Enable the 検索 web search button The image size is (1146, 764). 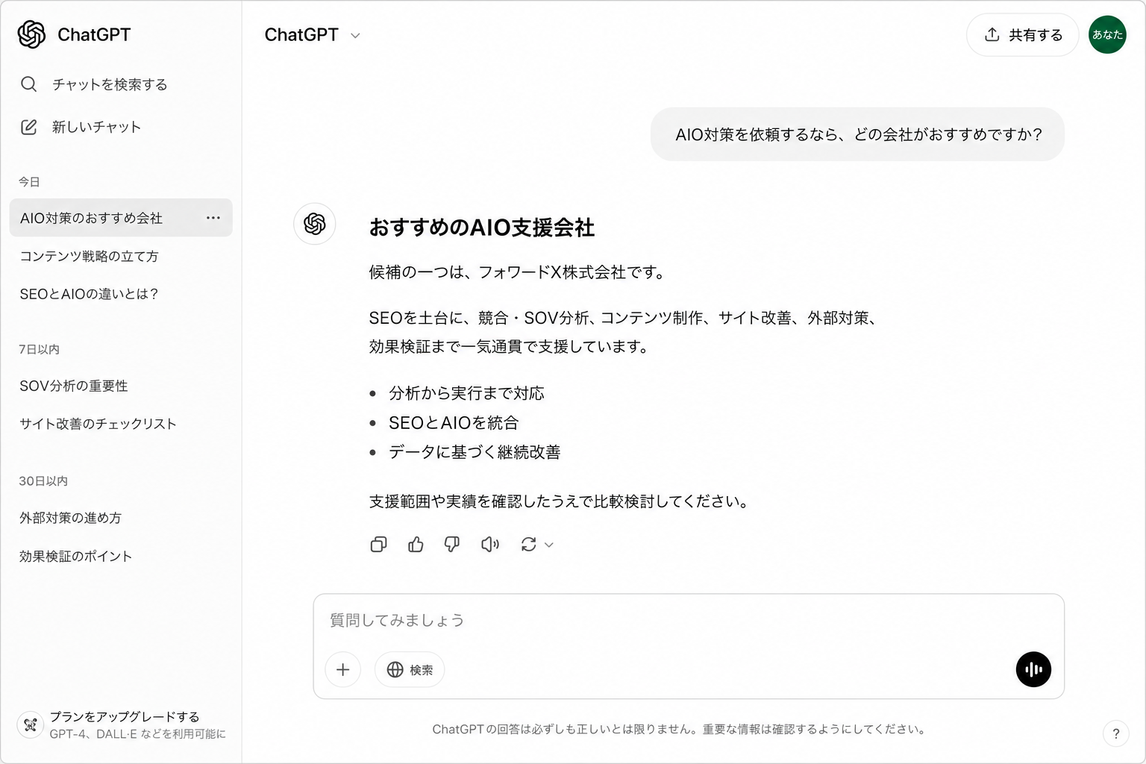[410, 670]
